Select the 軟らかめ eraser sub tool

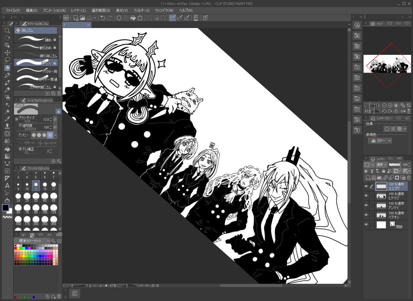(x=36, y=47)
